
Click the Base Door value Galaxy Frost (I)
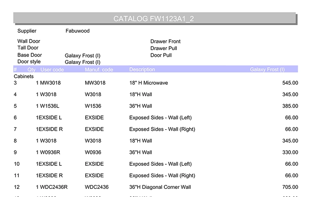[82, 56]
